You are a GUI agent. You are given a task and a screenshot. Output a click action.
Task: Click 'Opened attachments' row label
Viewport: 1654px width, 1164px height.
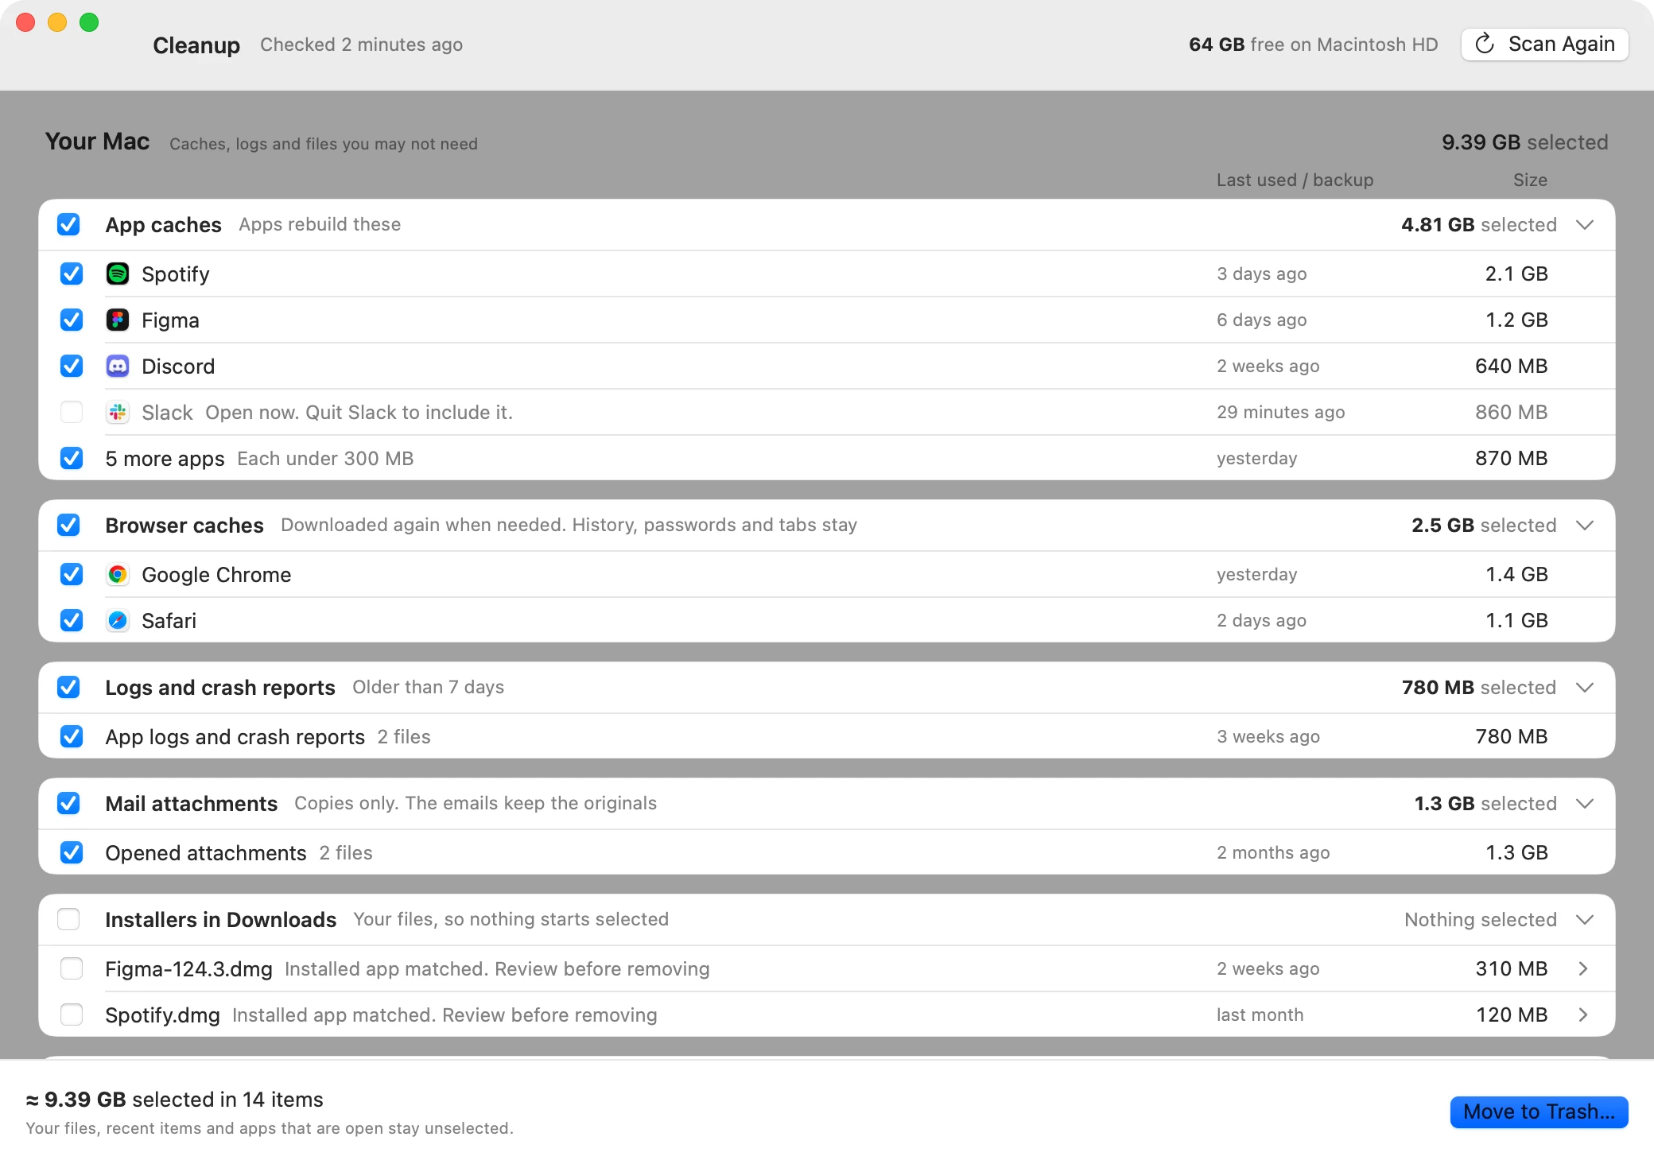click(206, 853)
